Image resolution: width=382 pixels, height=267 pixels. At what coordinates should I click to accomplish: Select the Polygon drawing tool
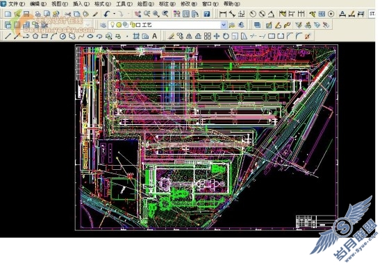click(x=35, y=37)
